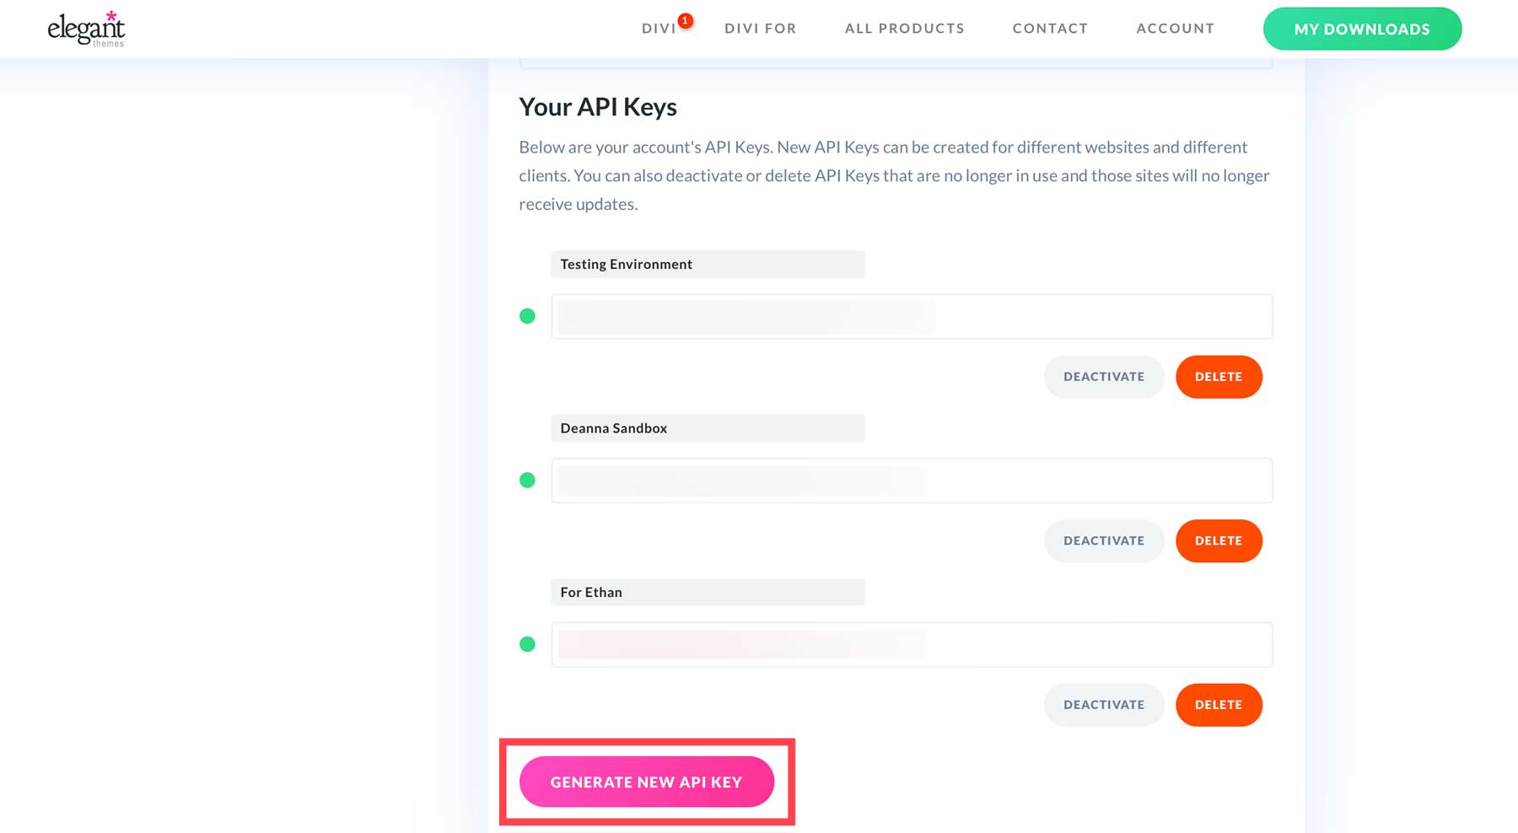The height and width of the screenshot is (833, 1518).
Task: Delete the Testing Environment API key
Action: pos(1219,376)
